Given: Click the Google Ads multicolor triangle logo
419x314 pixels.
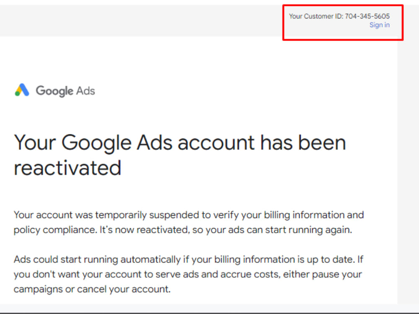Looking at the screenshot, I should [x=22, y=90].
